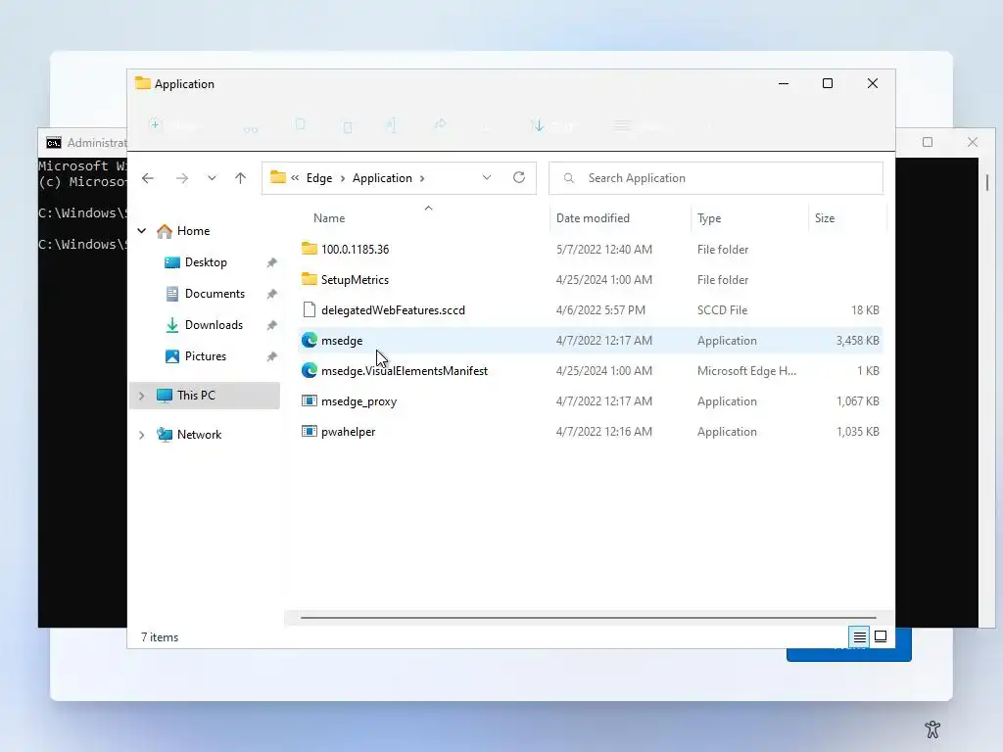Expand the chevron after Edge in path

(343, 178)
